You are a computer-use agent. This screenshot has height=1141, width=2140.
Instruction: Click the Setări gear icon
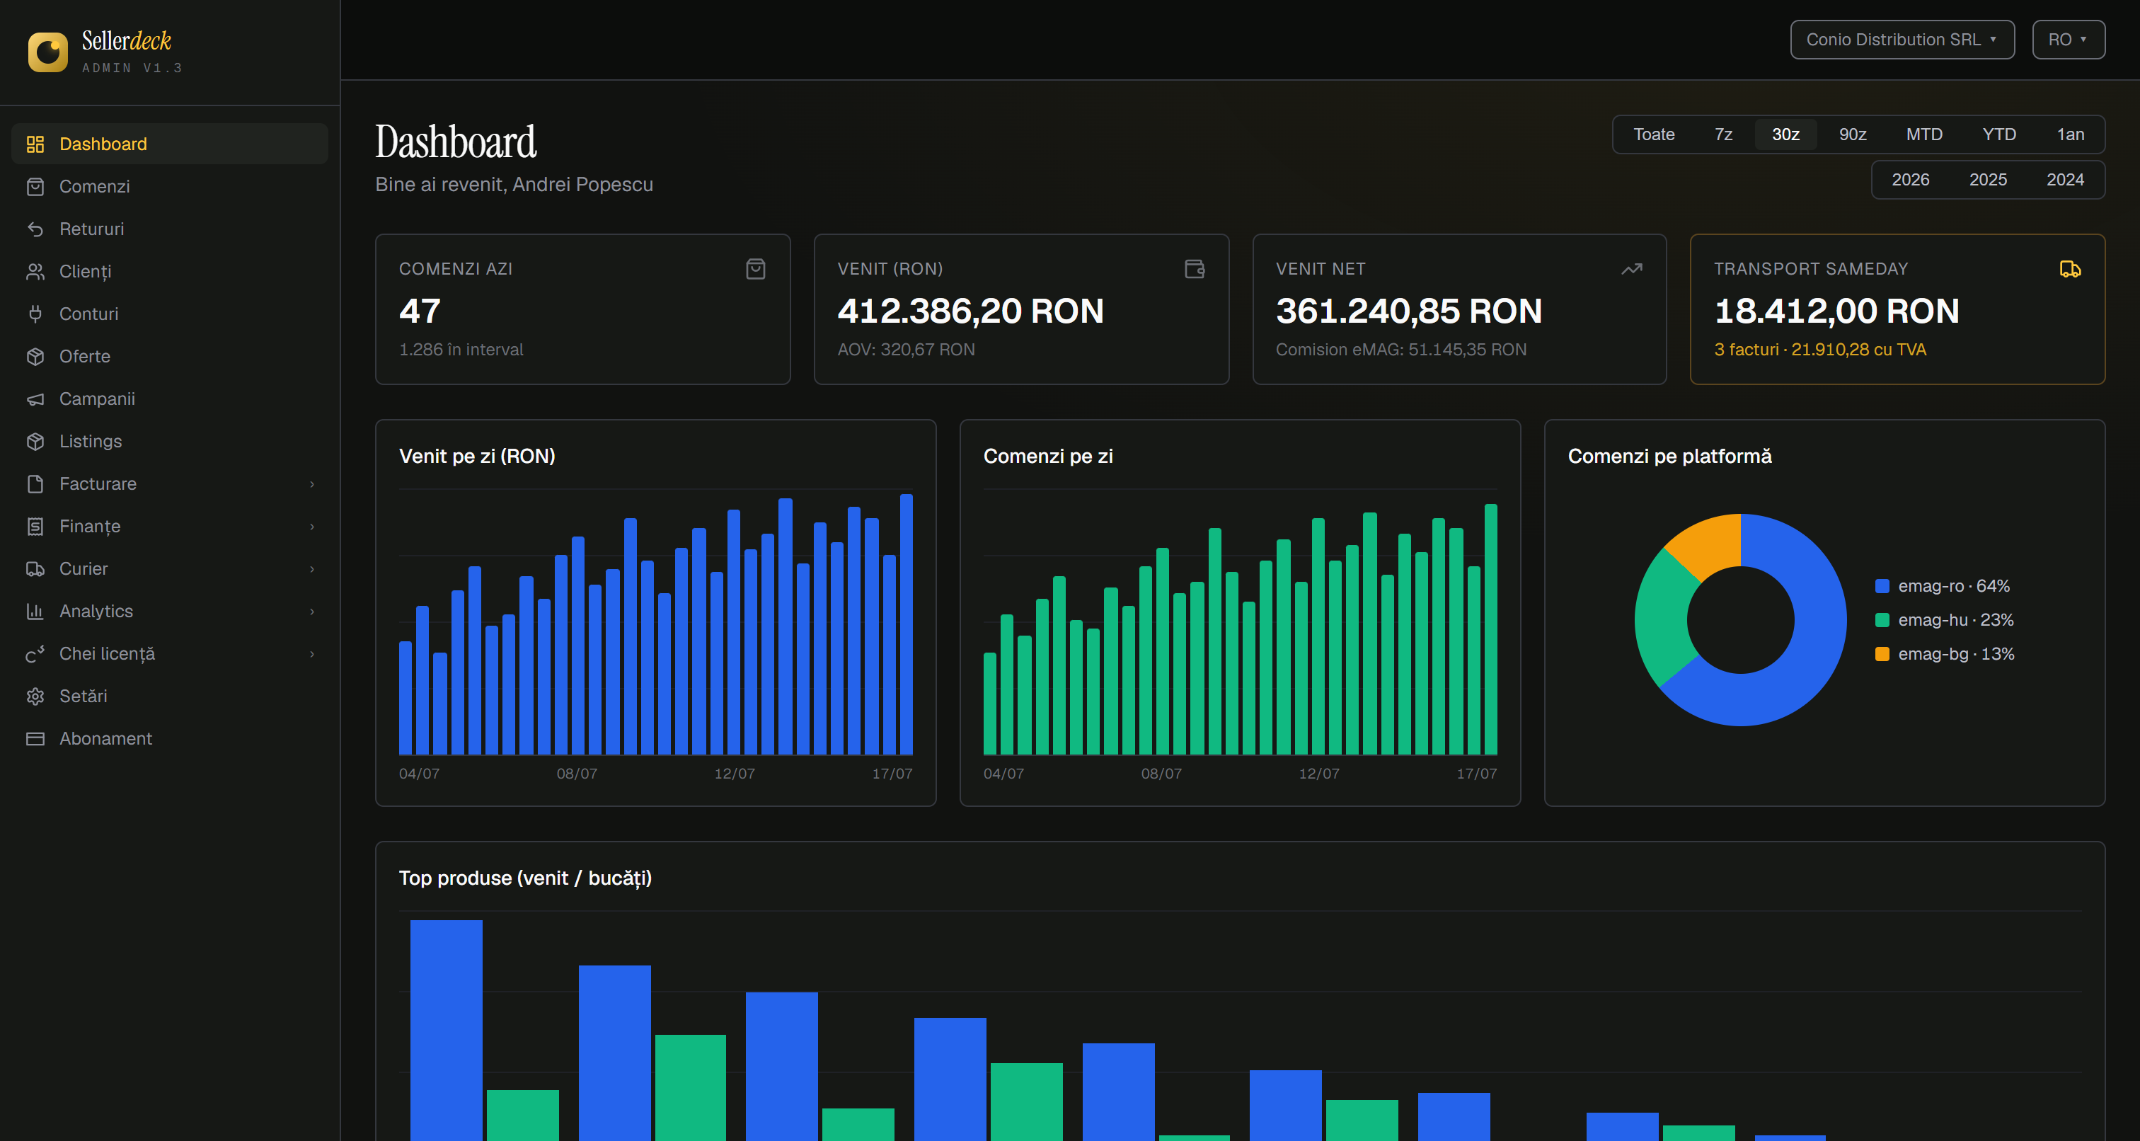pos(35,696)
